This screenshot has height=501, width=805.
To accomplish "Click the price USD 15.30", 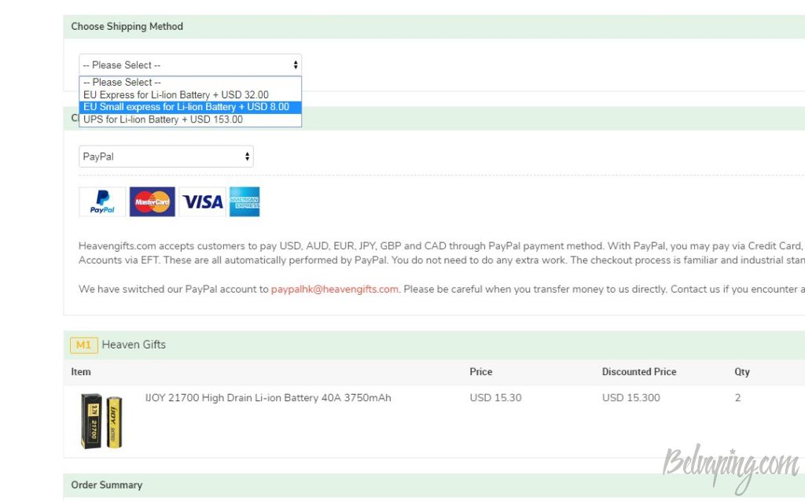I will click(x=495, y=398).
